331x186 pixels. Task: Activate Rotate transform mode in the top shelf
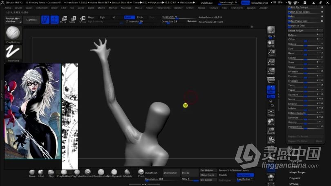pyautogui.click(x=82, y=20)
